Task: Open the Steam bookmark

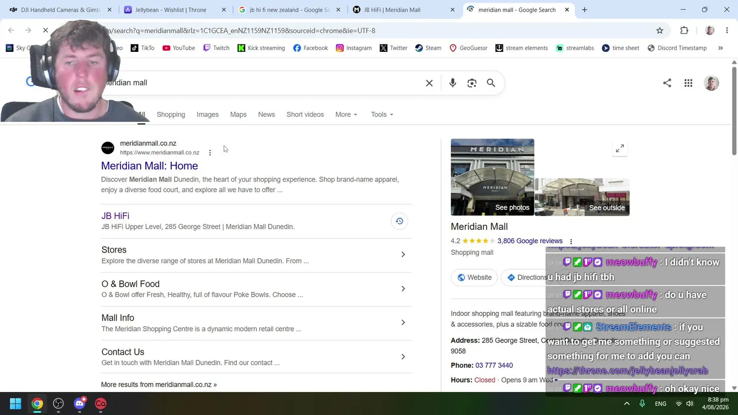Action: (x=428, y=48)
